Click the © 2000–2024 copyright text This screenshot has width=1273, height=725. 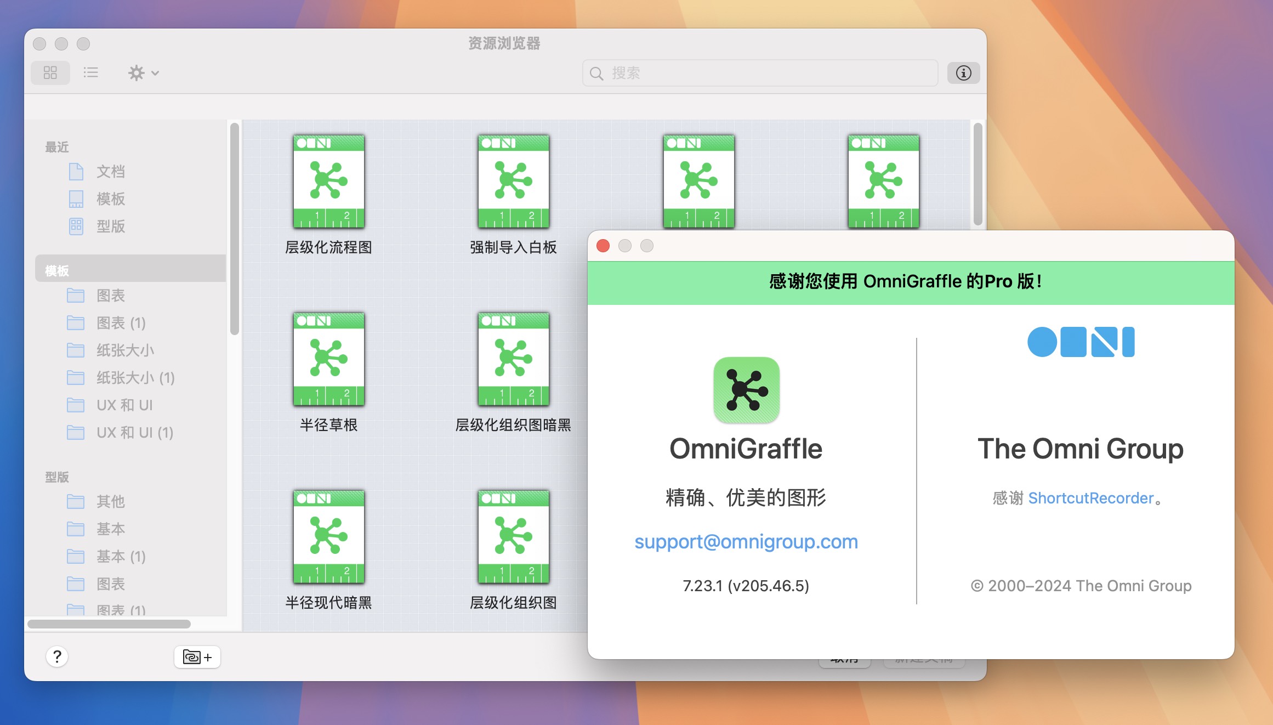(1081, 586)
